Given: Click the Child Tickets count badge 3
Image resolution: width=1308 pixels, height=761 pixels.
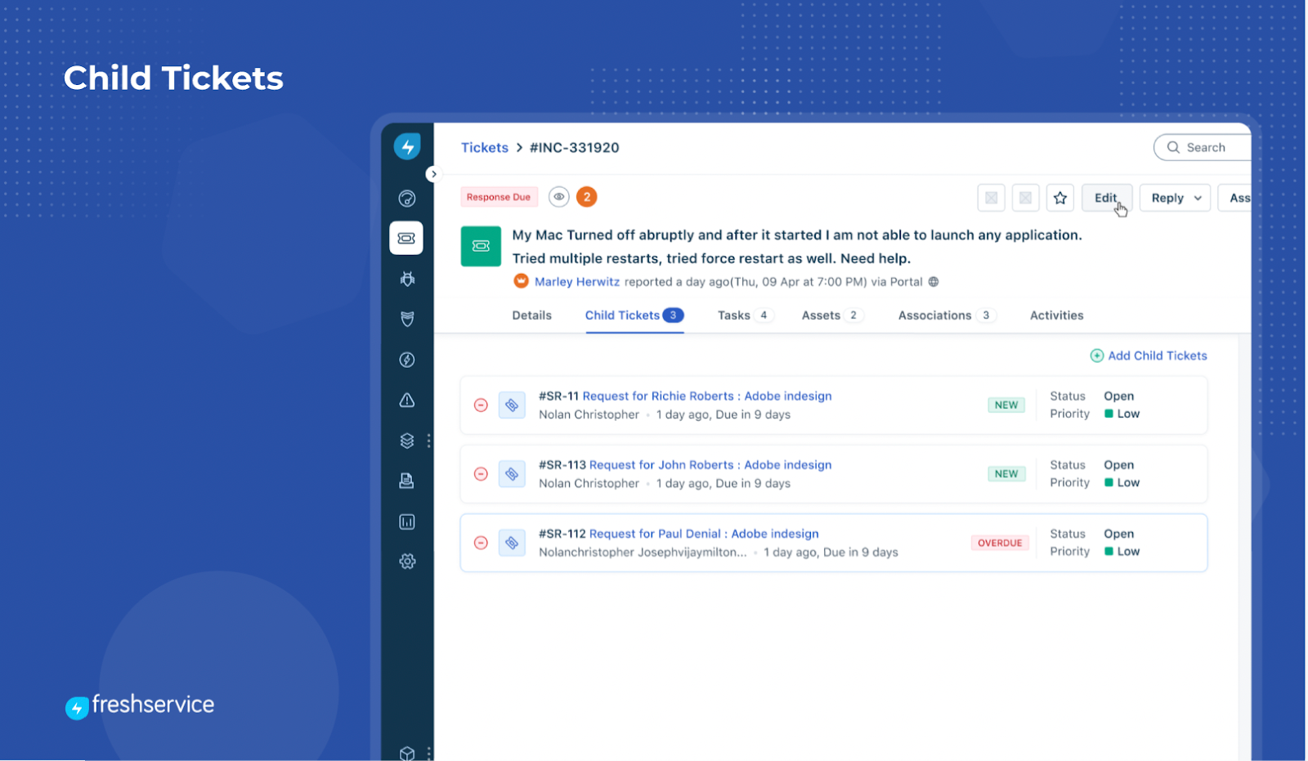Looking at the screenshot, I should click(x=674, y=316).
